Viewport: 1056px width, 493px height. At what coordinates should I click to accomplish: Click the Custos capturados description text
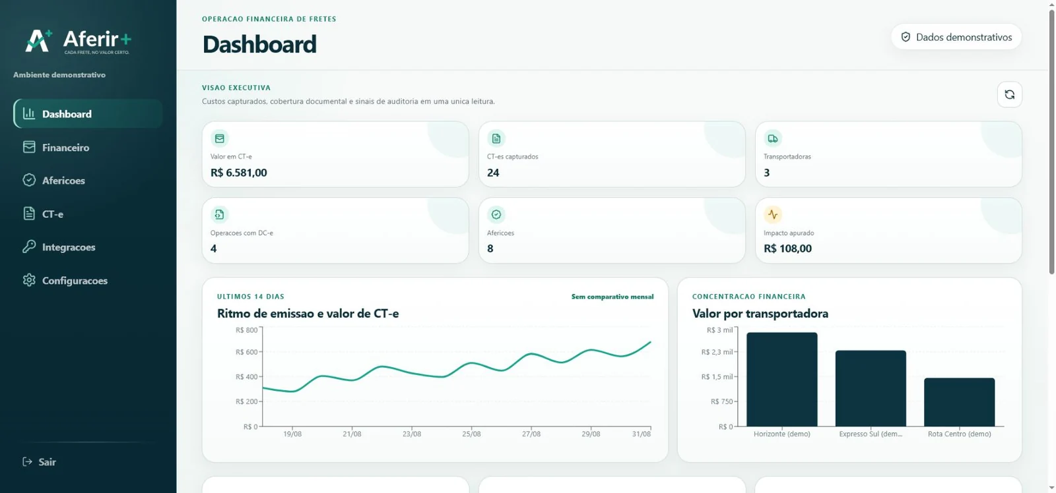pos(348,101)
